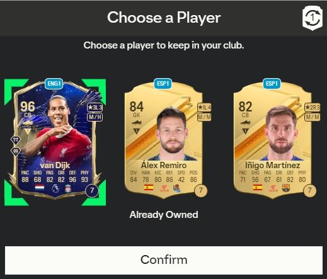Click the Already Owned label
This screenshot has height=279, width=327.
[164, 215]
